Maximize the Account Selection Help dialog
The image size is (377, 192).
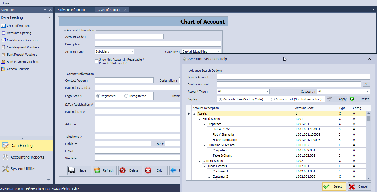coord(359,59)
